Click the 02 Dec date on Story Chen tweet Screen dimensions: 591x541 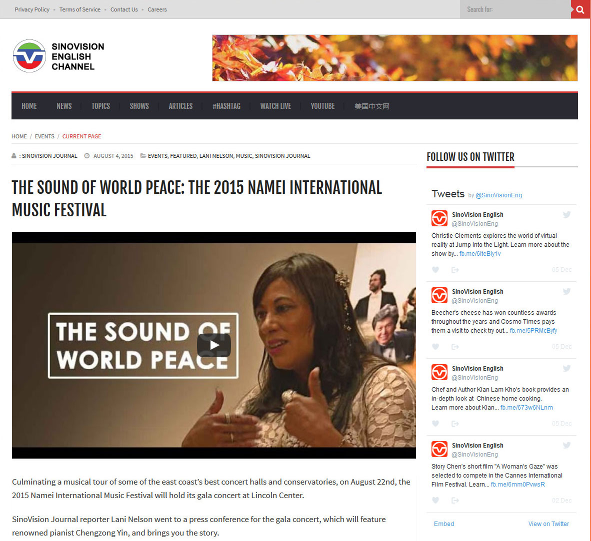click(561, 501)
